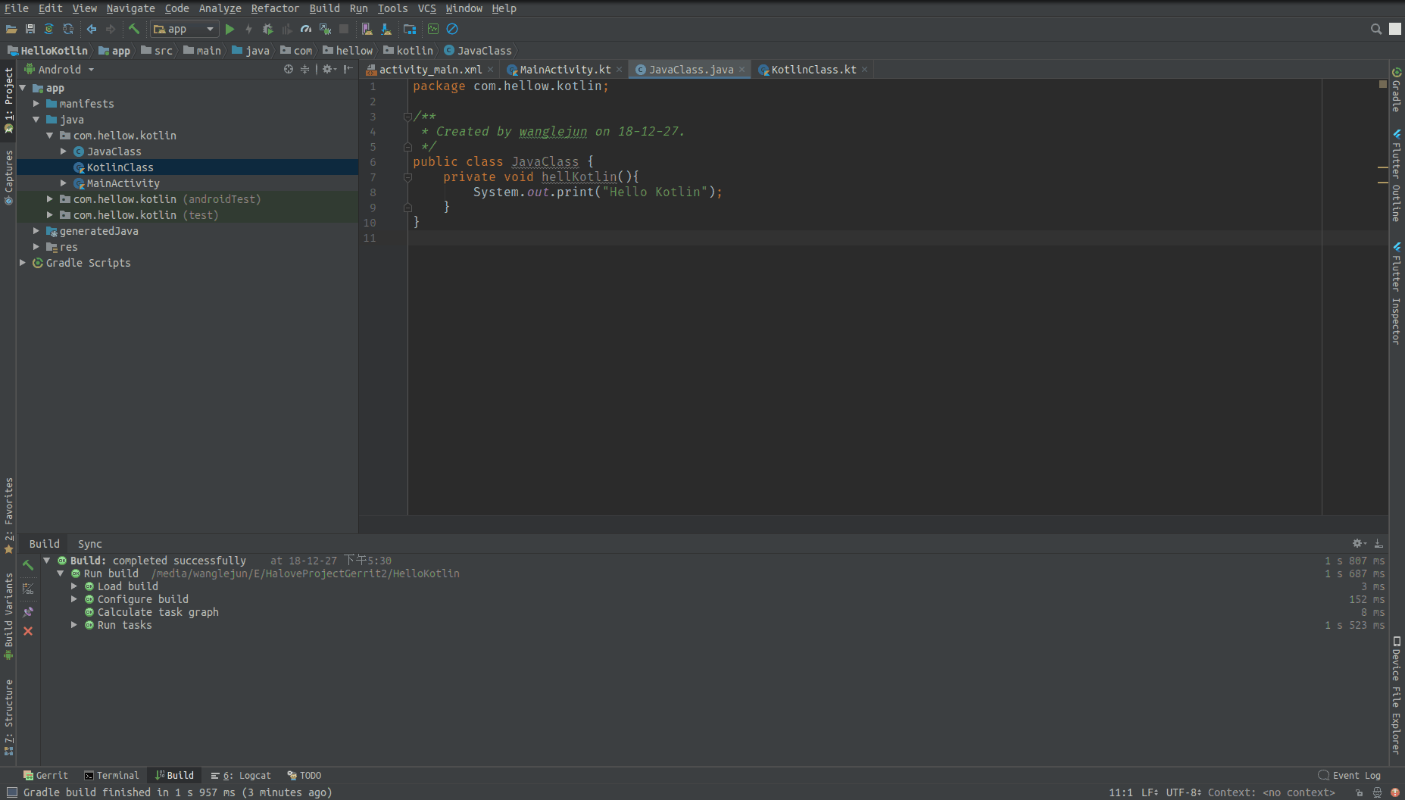Open the SDK Manager icon

coord(386,29)
